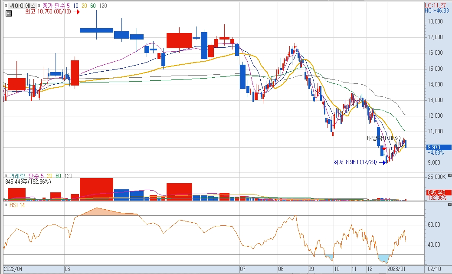Click the 15,000 price axis label

coord(435,69)
